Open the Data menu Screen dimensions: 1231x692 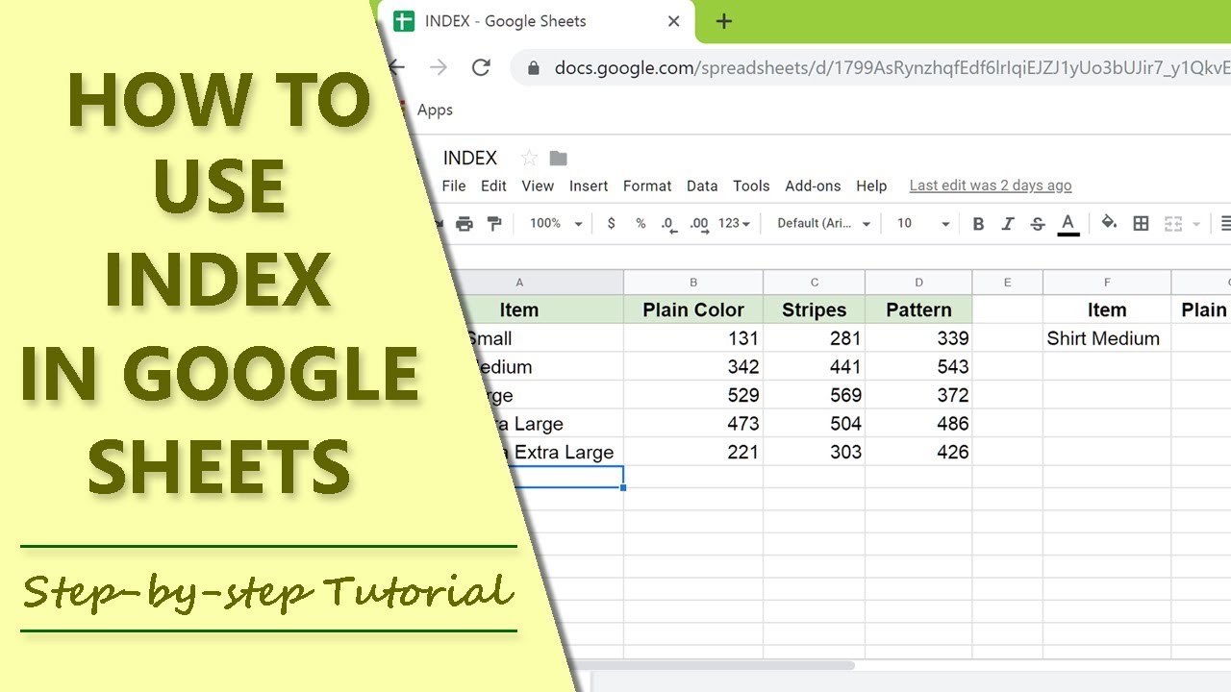[x=702, y=185]
